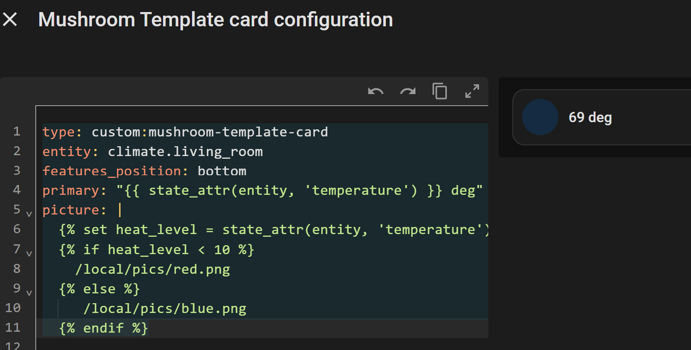
Task: Click the custom:mushroom-template-card type value
Action: tap(209, 132)
